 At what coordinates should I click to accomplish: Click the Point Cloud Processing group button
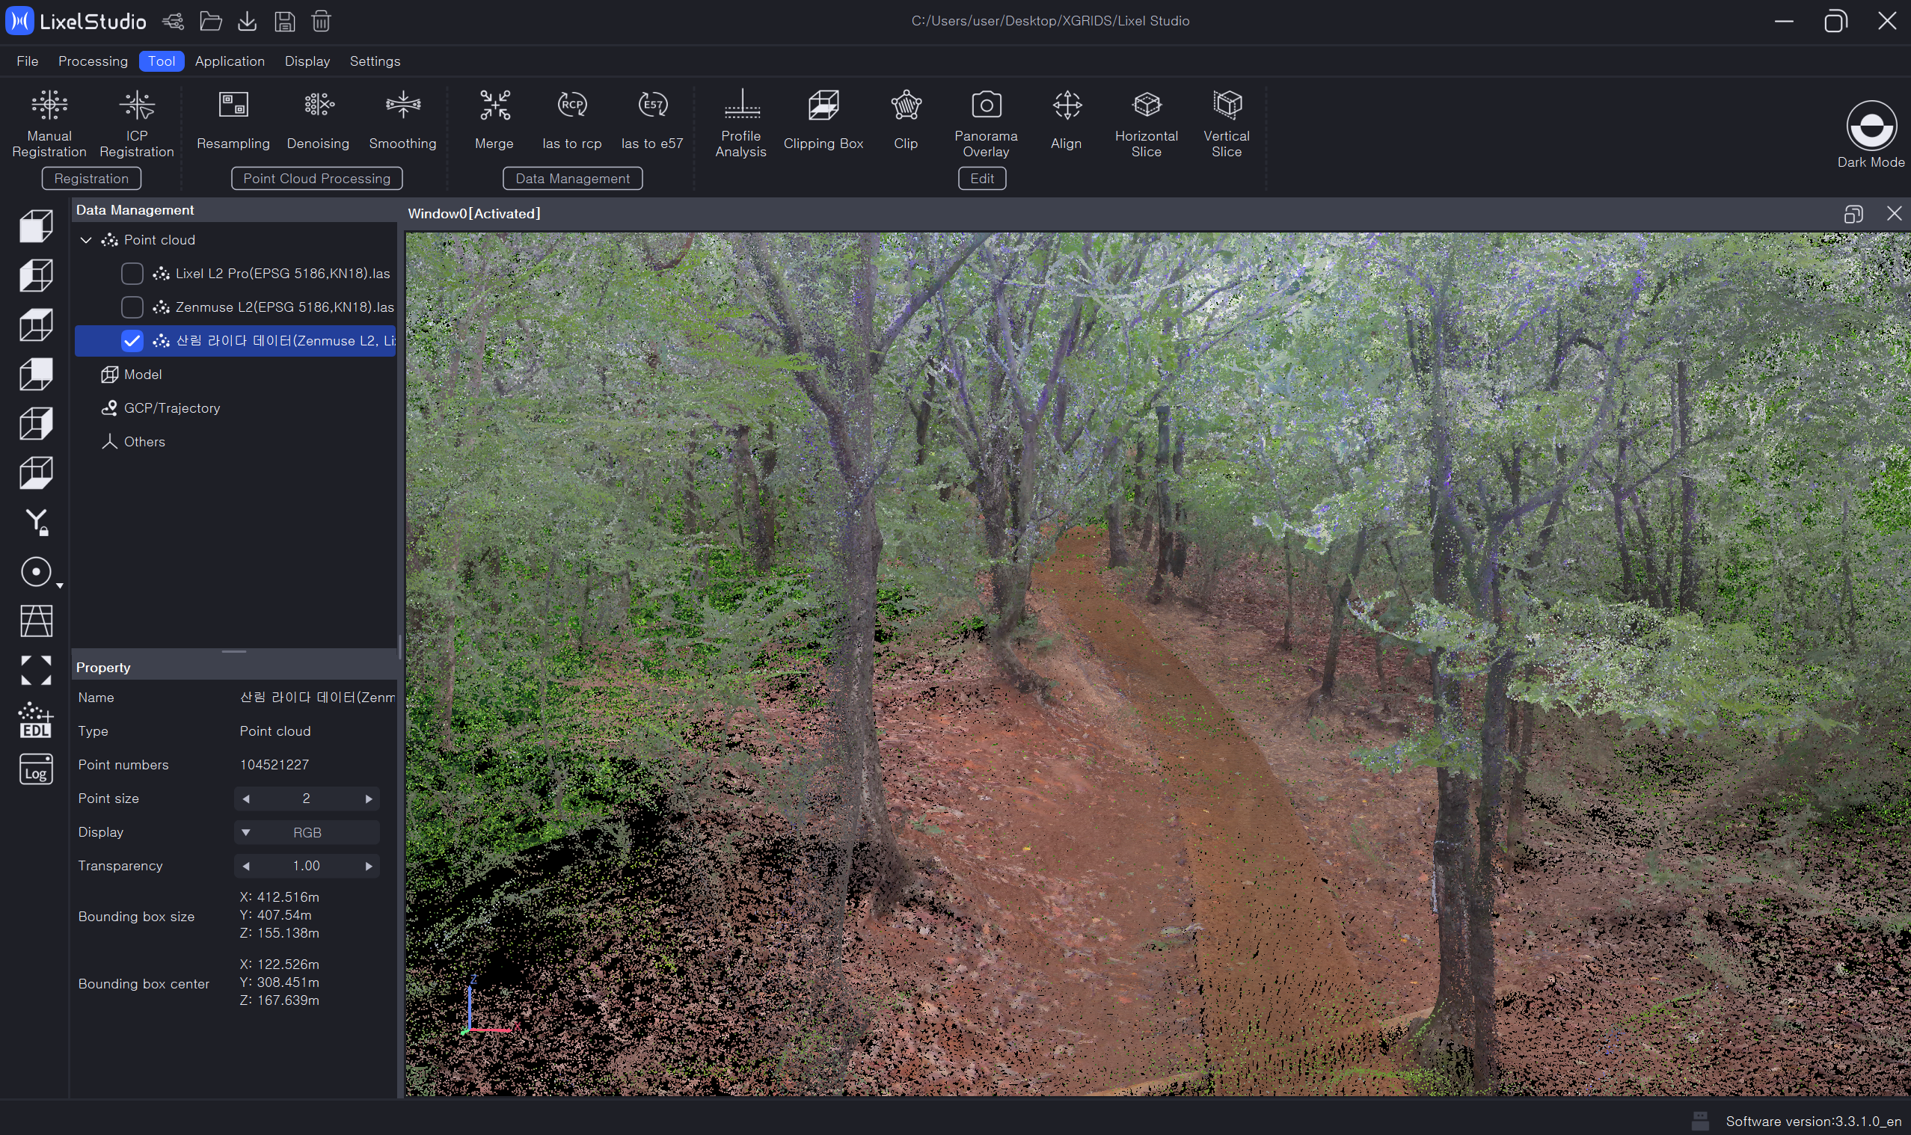pos(316,178)
